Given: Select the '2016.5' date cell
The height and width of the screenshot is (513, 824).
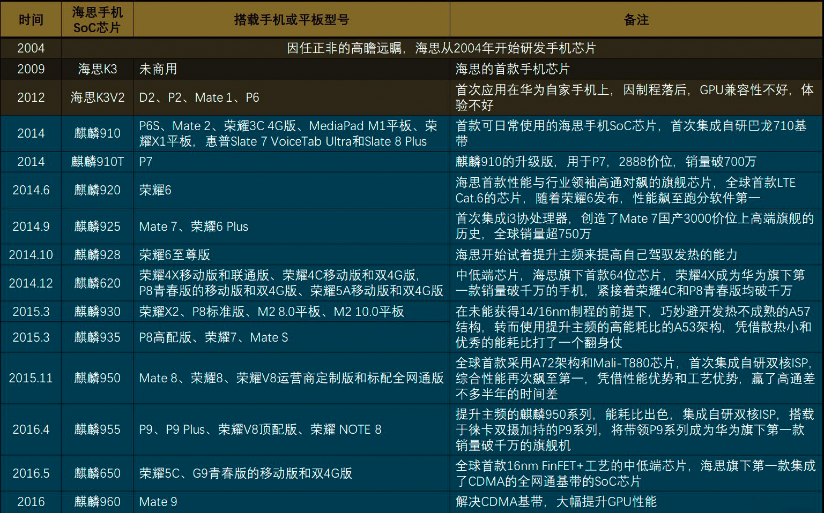Looking at the screenshot, I should [x=31, y=473].
